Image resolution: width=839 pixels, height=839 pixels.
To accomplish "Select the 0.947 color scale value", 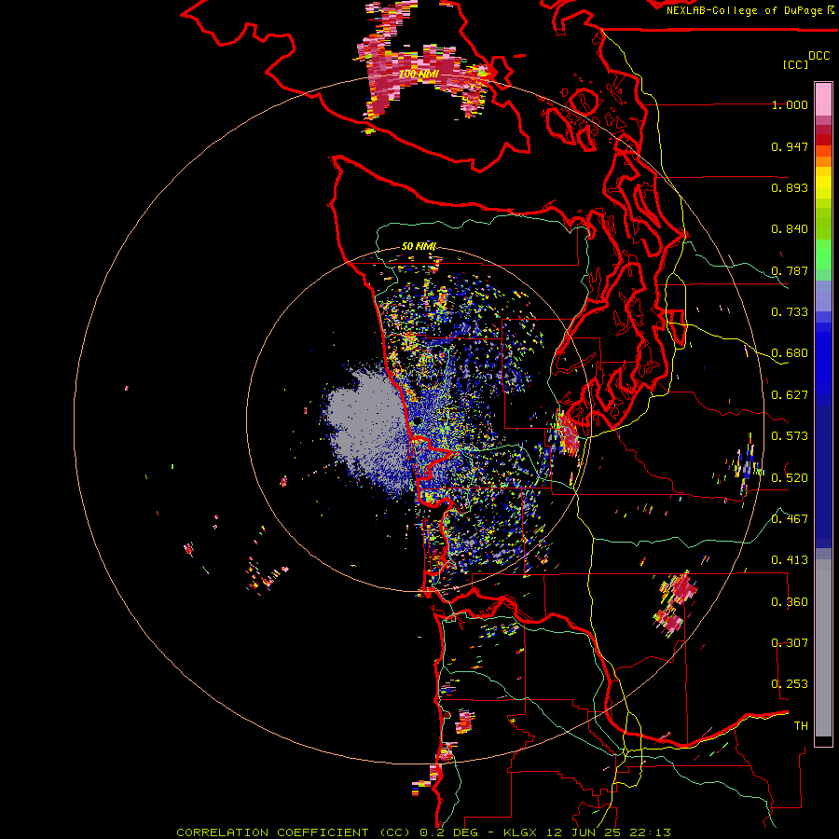I will pyautogui.click(x=790, y=146).
